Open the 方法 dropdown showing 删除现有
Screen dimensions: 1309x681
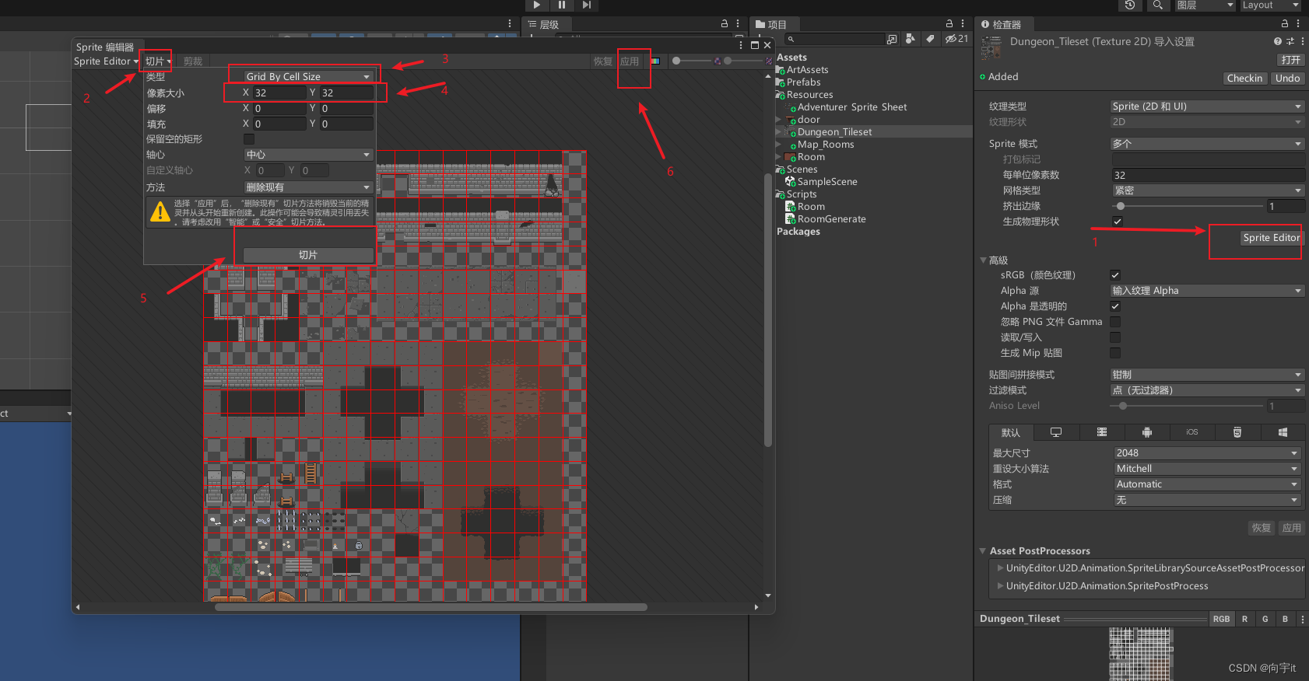(x=308, y=187)
